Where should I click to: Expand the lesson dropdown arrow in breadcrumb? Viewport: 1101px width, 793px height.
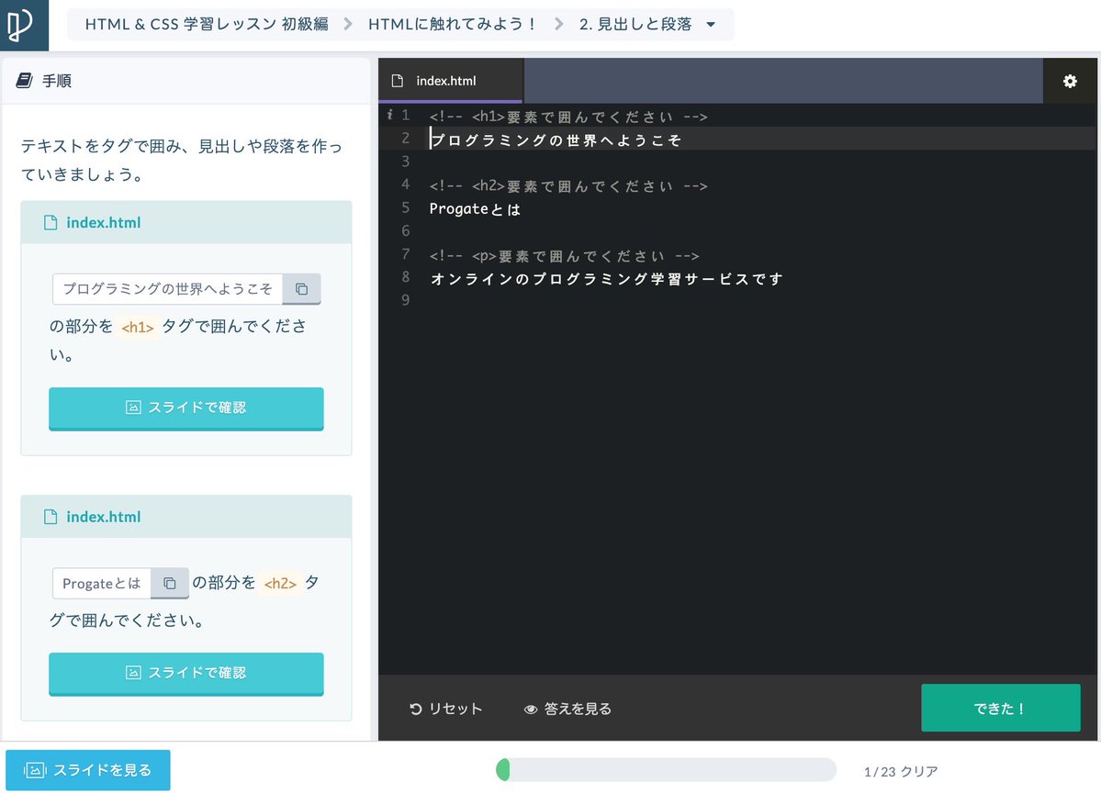tap(711, 25)
